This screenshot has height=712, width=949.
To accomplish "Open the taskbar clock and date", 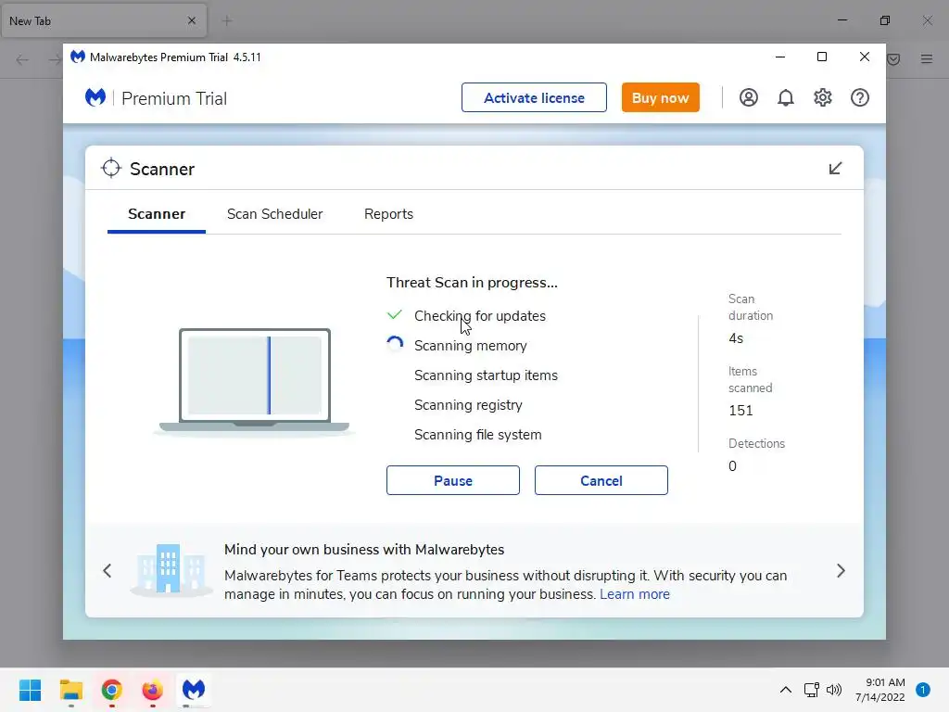I will [880, 690].
